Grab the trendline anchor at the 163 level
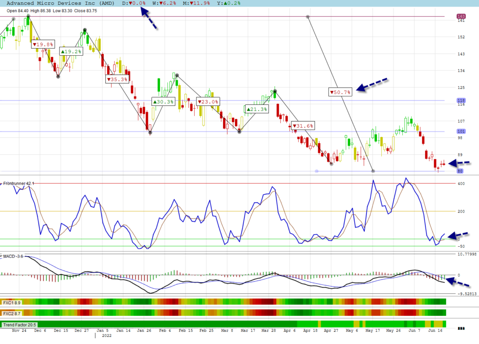 (308, 17)
